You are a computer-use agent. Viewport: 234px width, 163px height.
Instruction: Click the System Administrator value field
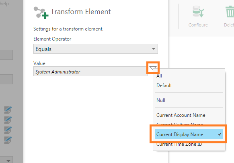(90, 71)
